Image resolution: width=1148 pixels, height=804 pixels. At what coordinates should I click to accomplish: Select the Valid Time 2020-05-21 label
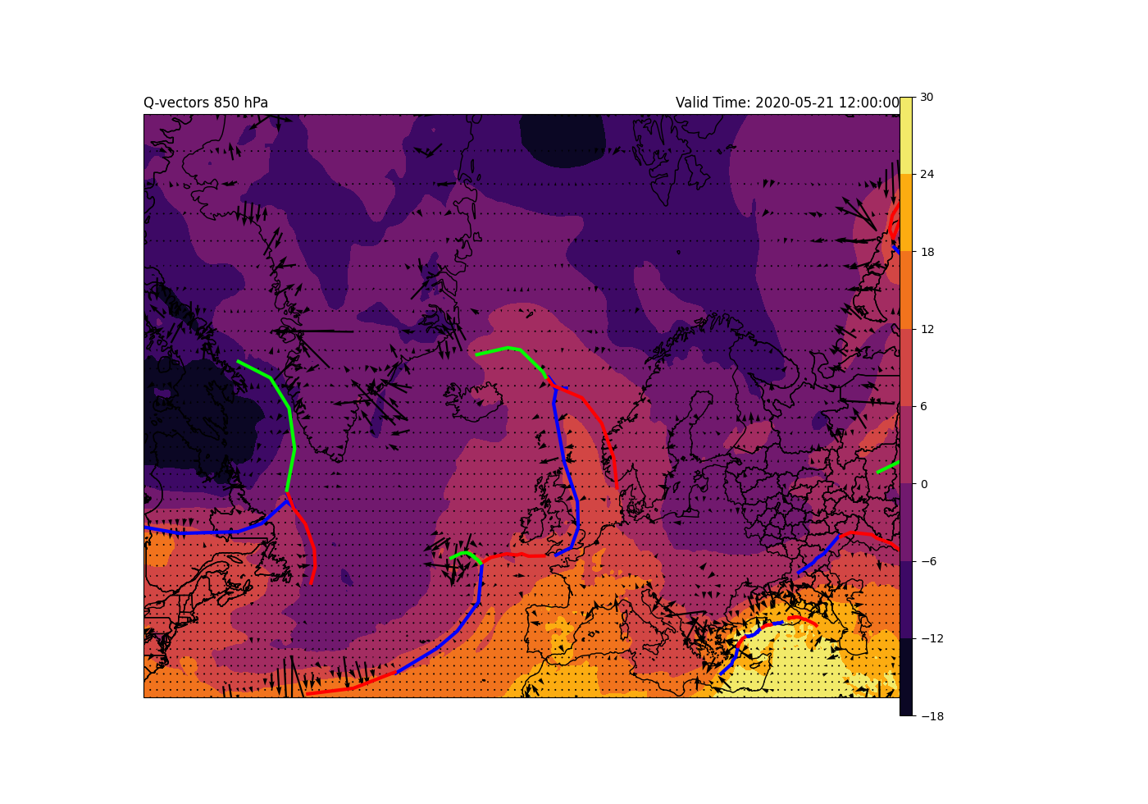[x=787, y=103]
